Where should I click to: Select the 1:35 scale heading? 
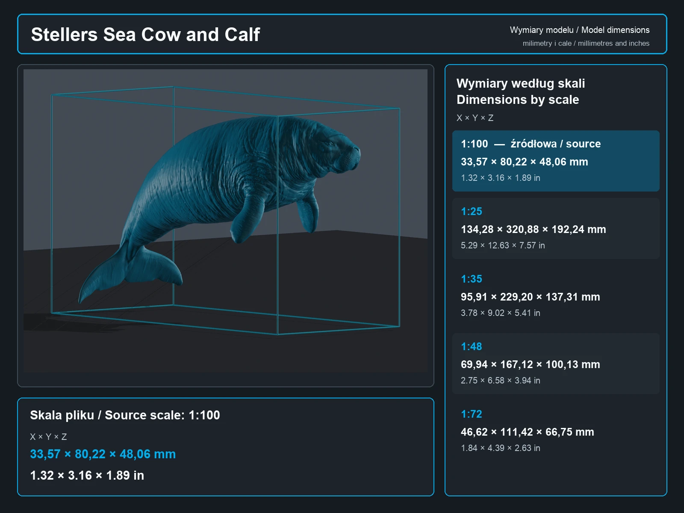pos(472,279)
